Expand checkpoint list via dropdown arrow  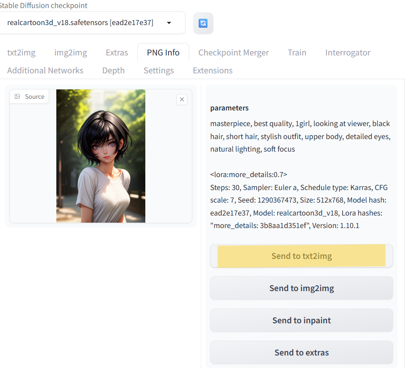(x=169, y=23)
